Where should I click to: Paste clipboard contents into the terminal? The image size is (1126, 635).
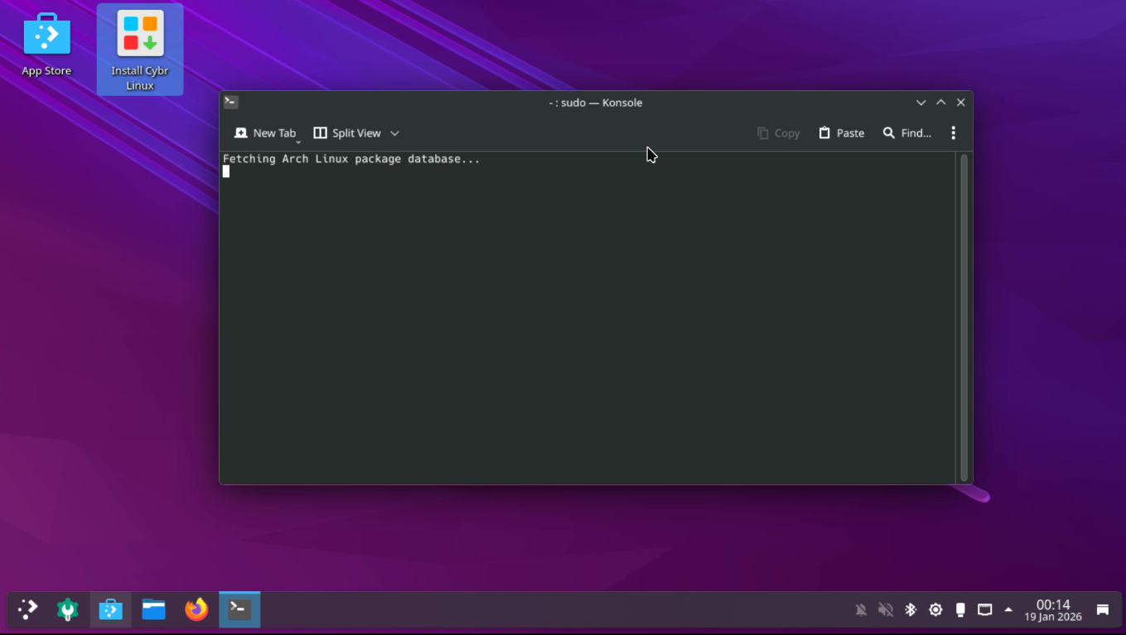click(x=841, y=132)
